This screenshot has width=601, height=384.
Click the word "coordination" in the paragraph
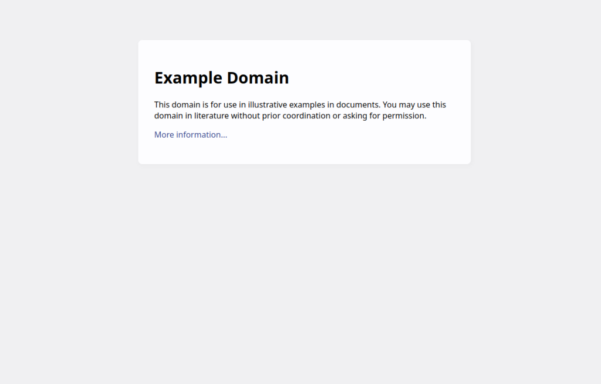[x=306, y=115]
